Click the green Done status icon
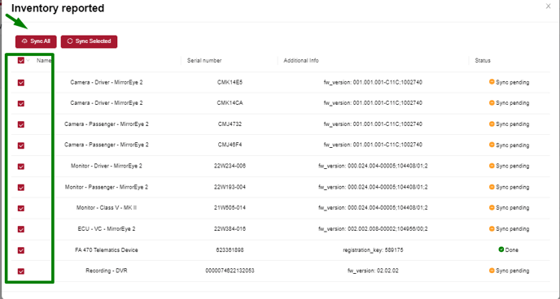The width and height of the screenshot is (560, 299). point(501,249)
